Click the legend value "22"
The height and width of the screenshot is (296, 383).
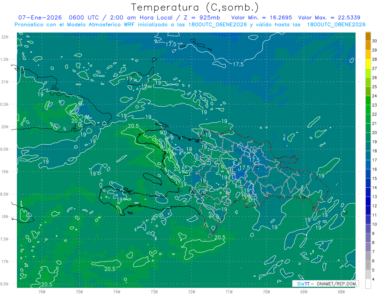pos(374,114)
